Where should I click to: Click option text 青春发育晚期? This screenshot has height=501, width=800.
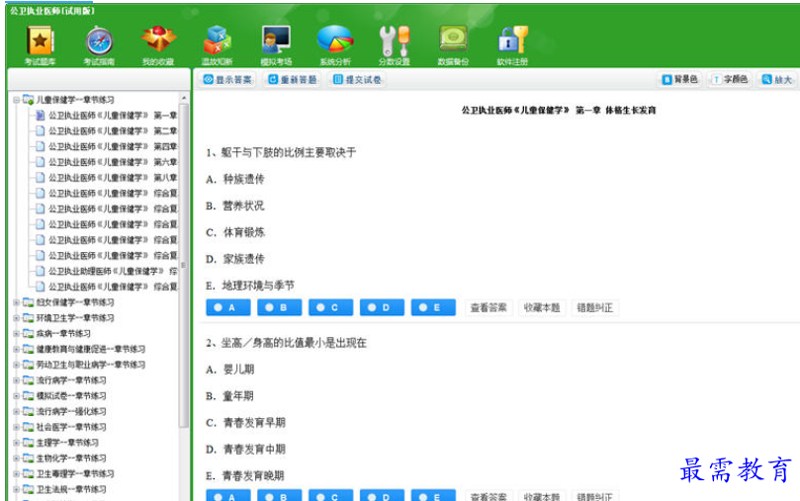[253, 475]
